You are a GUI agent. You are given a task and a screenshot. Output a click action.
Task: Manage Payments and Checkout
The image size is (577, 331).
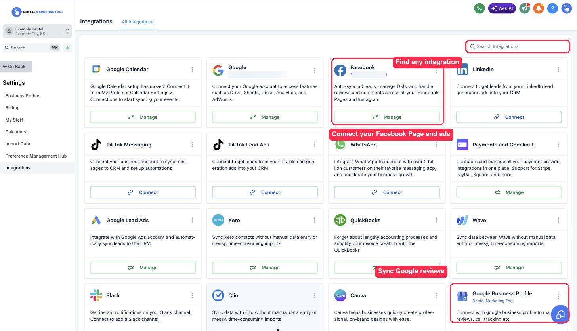coord(509,192)
